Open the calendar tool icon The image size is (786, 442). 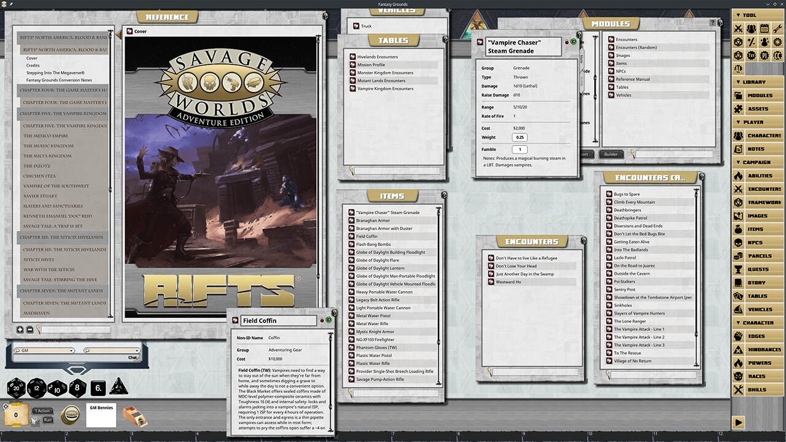[765, 28]
